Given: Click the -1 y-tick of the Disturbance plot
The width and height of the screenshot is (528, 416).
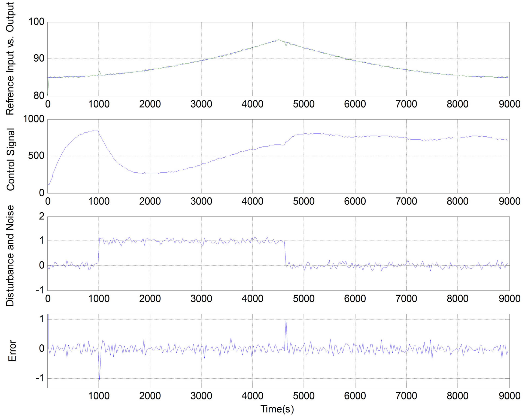Looking at the screenshot, I should (x=40, y=290).
